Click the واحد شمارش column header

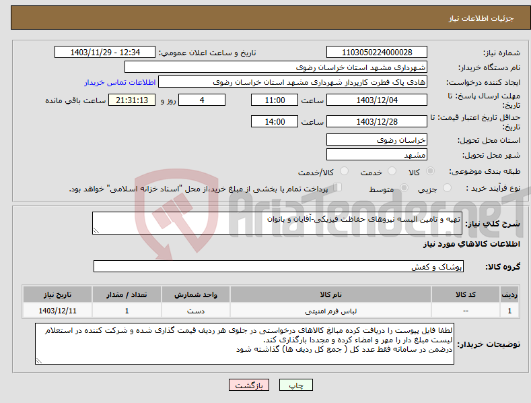point(196,294)
